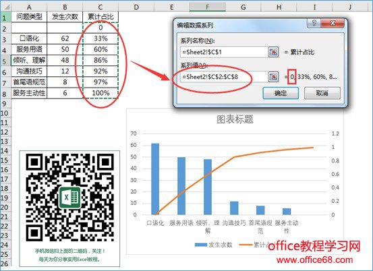Image resolution: width=373 pixels, height=271 pixels.
Task: Click cell 倾听、理解 in column A
Action: (x=29, y=61)
